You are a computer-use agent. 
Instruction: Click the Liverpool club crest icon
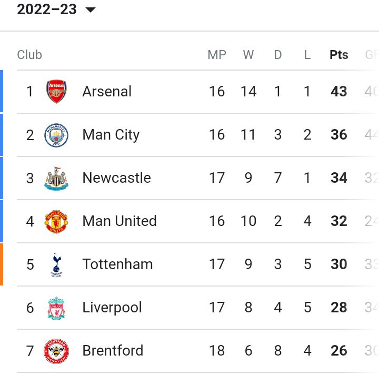[56, 308]
